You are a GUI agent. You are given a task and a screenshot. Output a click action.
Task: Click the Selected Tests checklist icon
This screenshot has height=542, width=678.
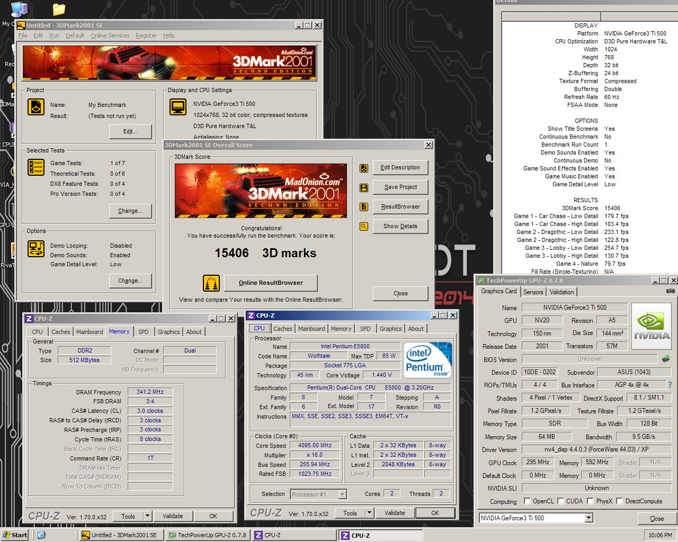pos(36,167)
